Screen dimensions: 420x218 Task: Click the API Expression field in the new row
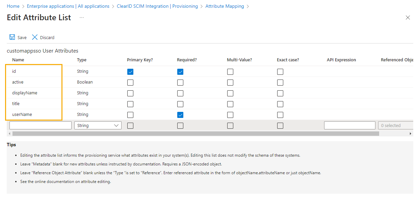tap(349, 125)
